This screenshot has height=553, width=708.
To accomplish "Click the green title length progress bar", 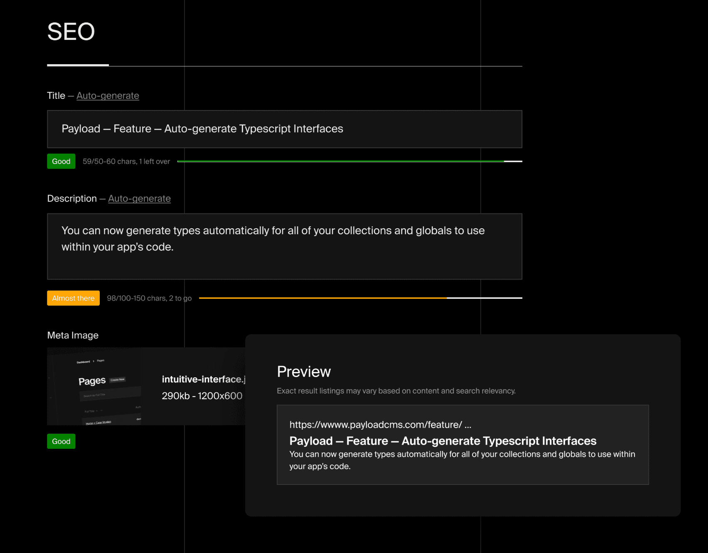I will 349,161.
